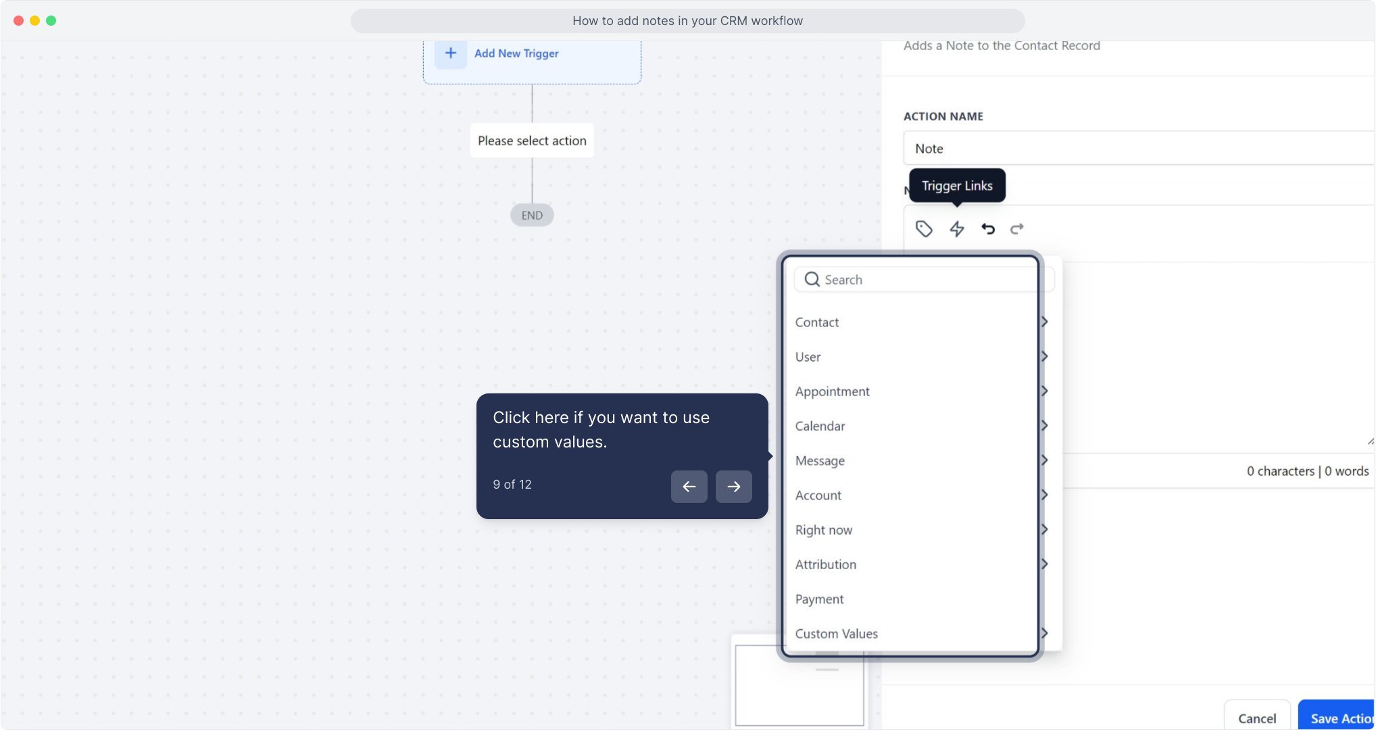Viewport: 1376px width, 730px height.
Task: Click the Please select action node
Action: coord(532,141)
